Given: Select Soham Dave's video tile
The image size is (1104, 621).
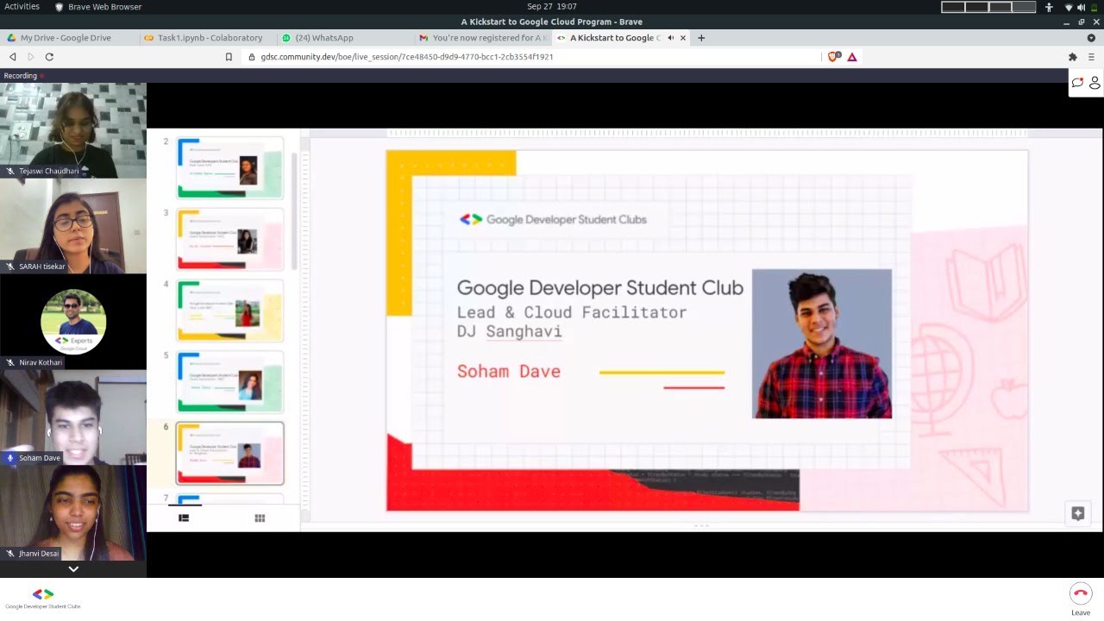Looking at the screenshot, I should point(73,417).
